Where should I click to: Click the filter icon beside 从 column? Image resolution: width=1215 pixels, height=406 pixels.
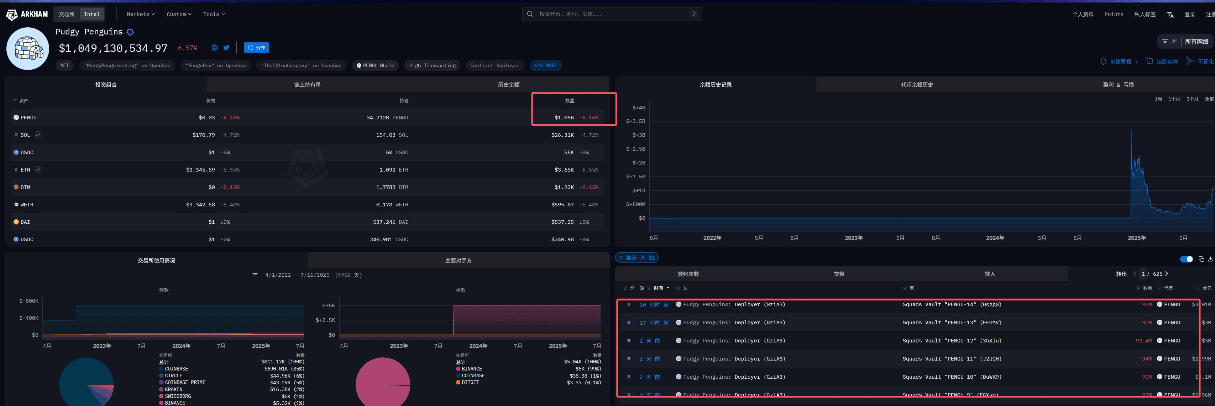[678, 288]
